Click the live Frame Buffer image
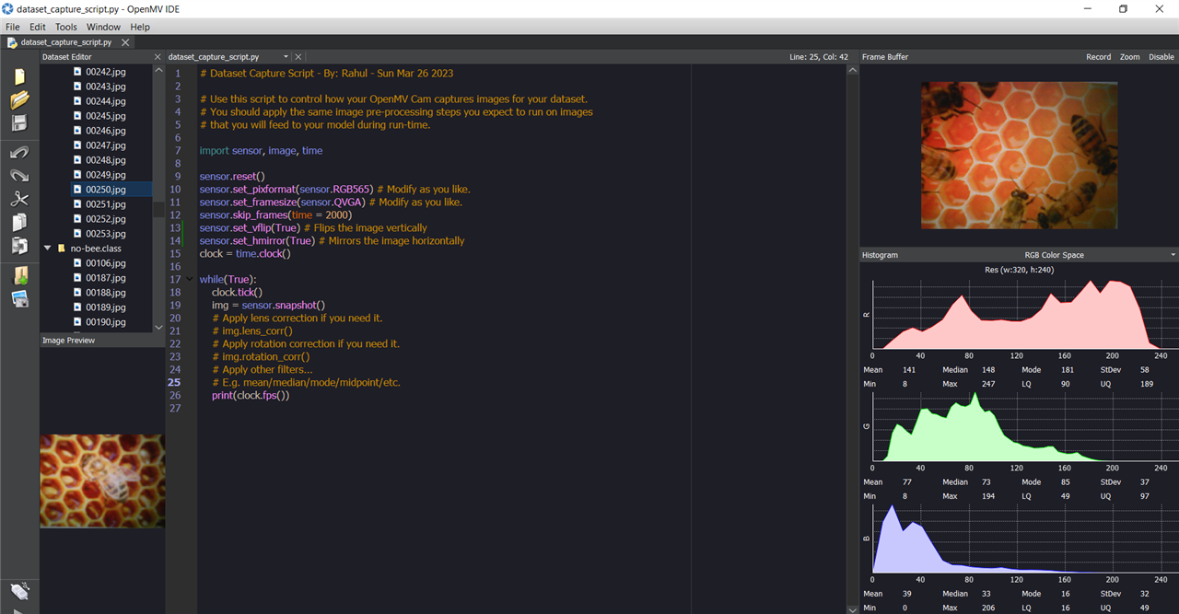The image size is (1179, 614). click(1019, 156)
